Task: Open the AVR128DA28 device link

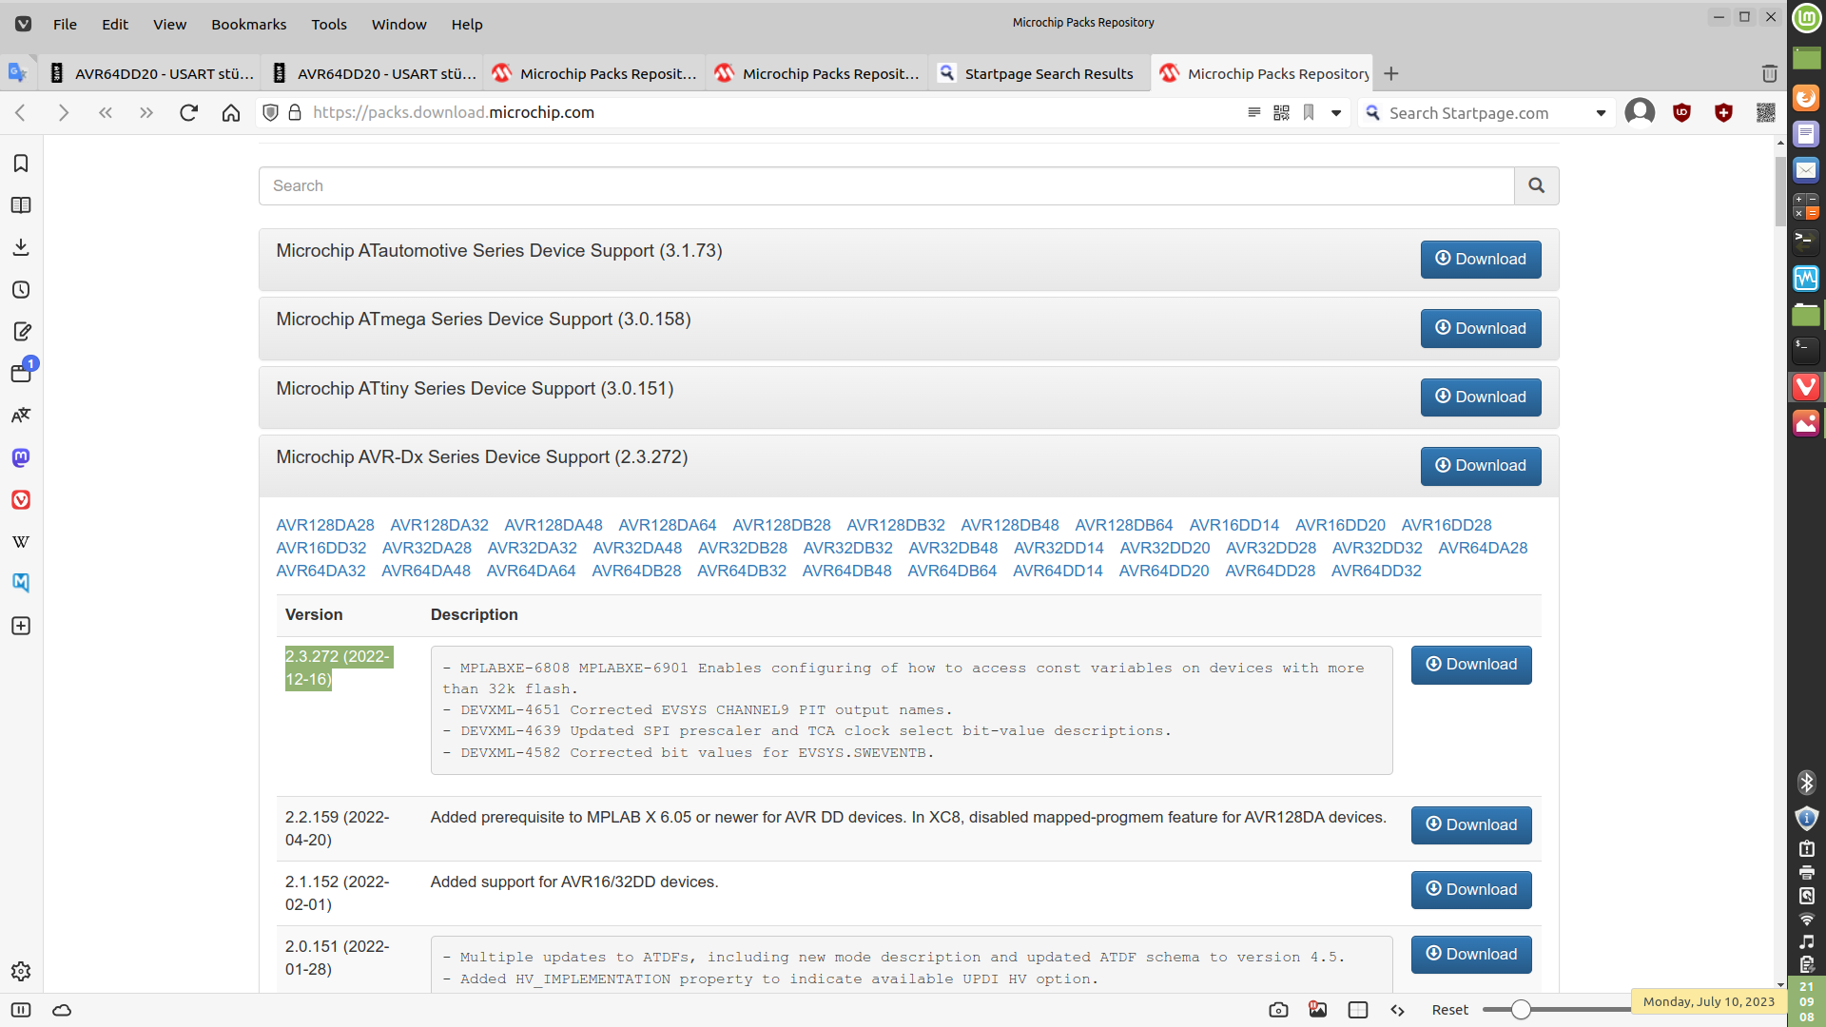Action: tap(325, 525)
